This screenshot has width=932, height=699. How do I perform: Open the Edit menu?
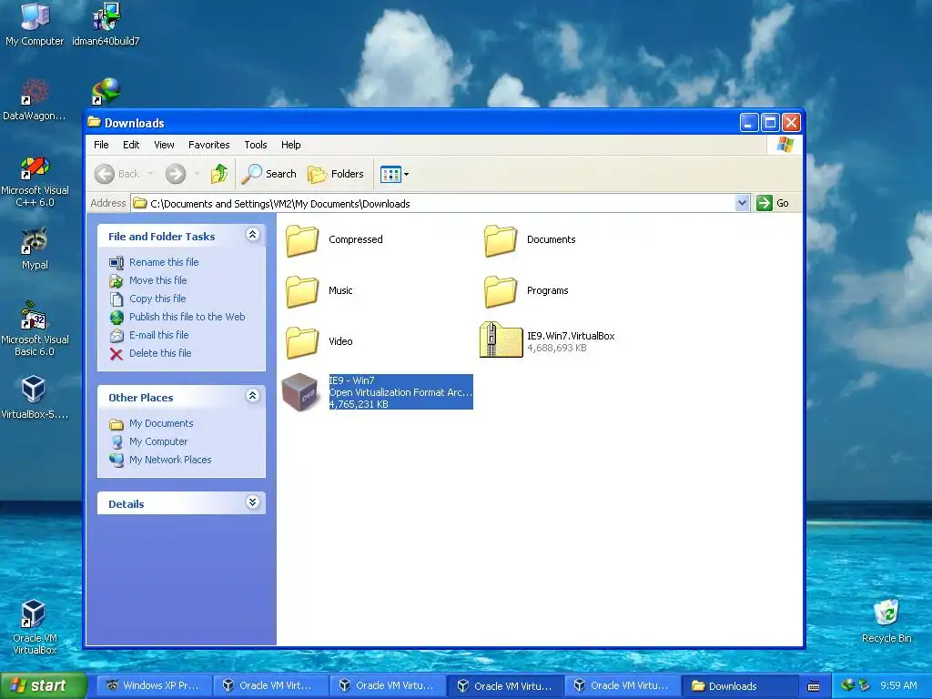click(131, 145)
